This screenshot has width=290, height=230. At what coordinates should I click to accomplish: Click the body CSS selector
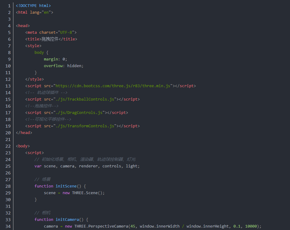pyautogui.click(x=39, y=53)
